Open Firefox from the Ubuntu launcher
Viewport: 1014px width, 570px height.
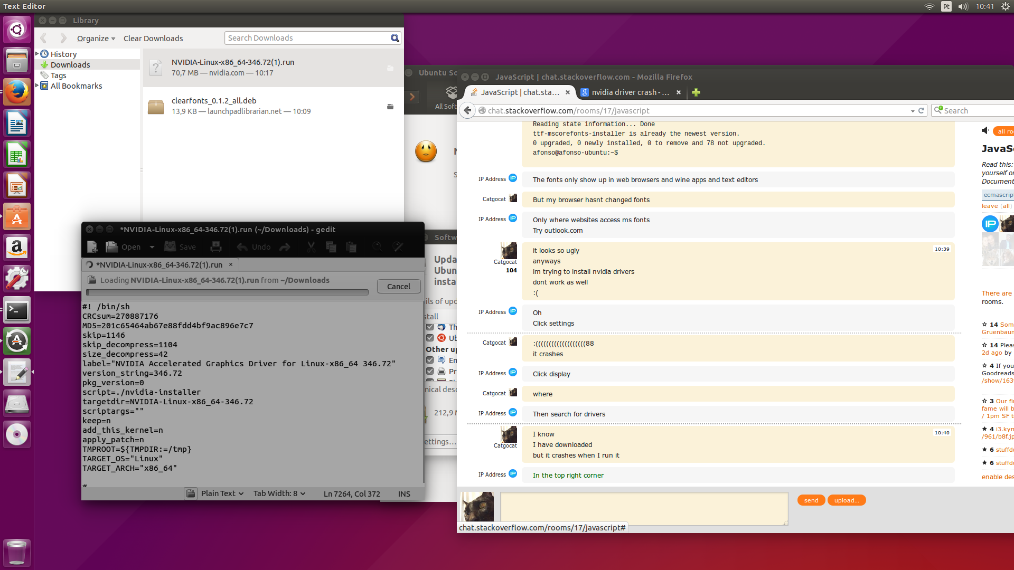[x=17, y=92]
